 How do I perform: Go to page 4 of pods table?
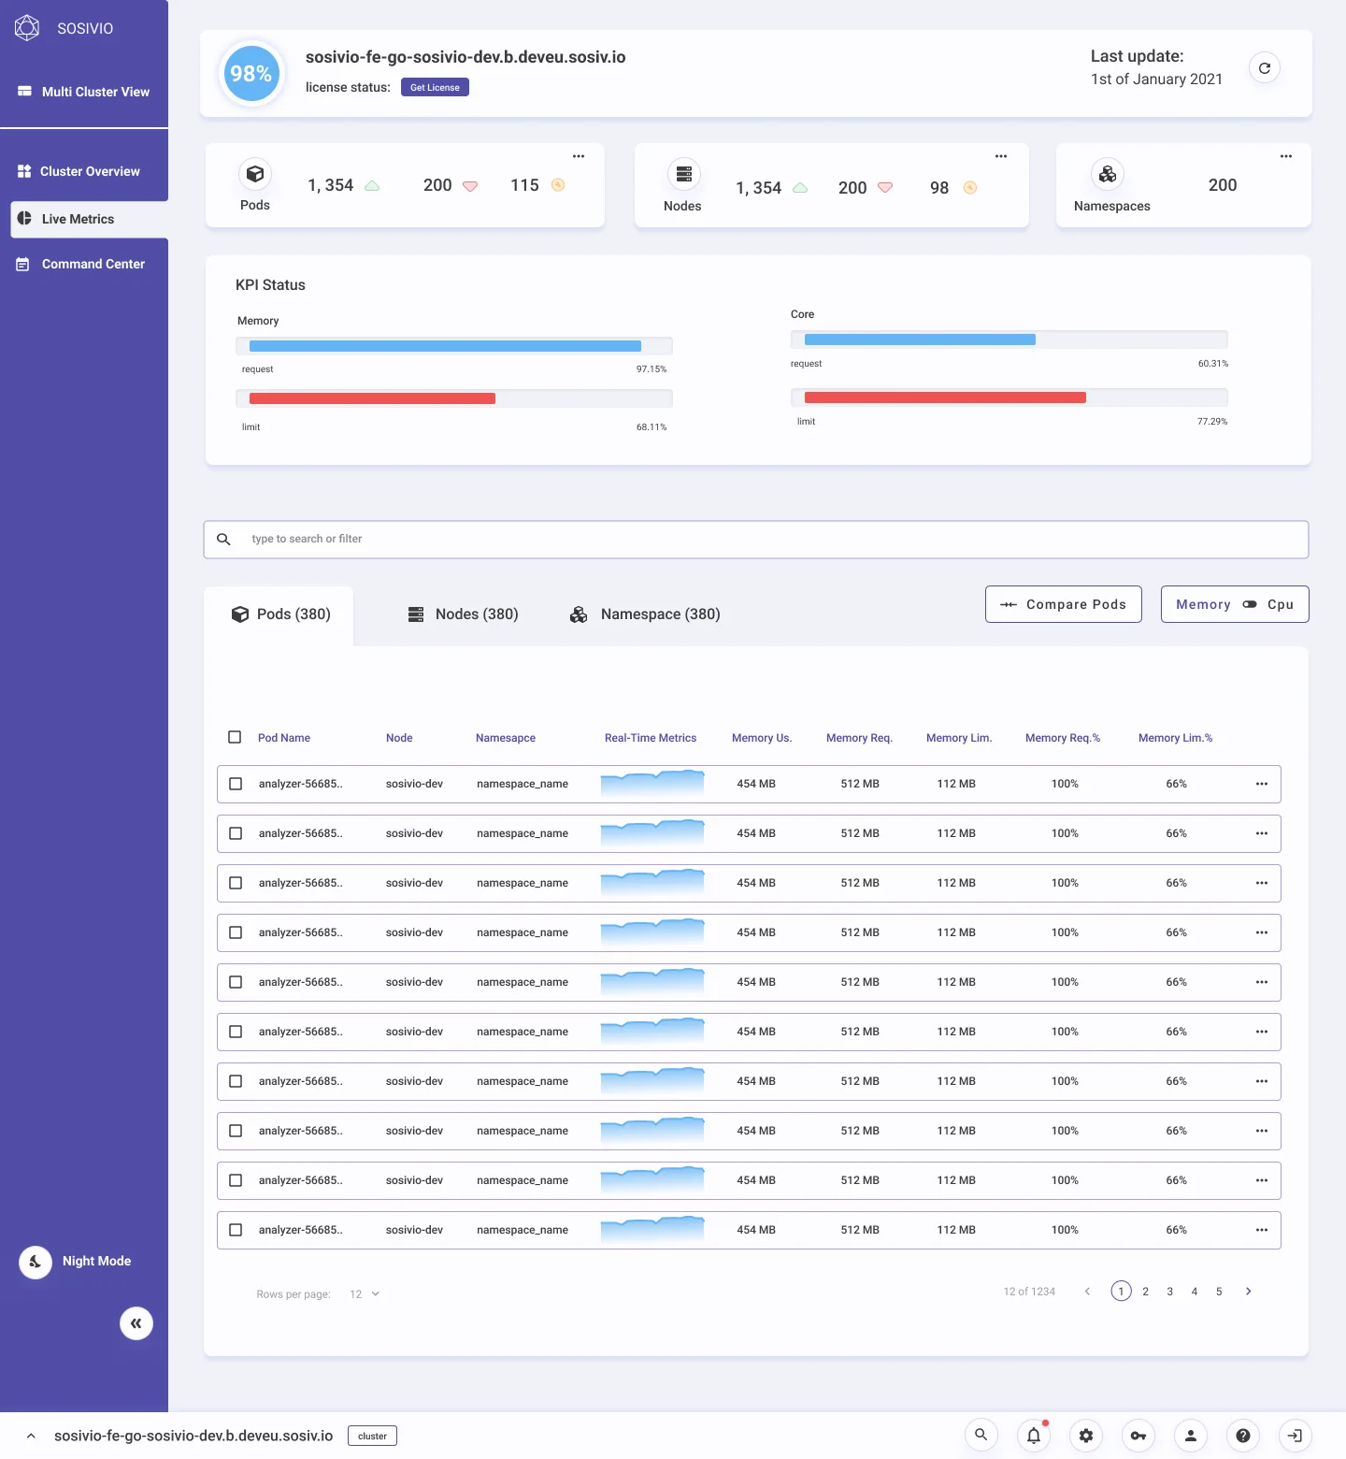click(x=1195, y=1292)
